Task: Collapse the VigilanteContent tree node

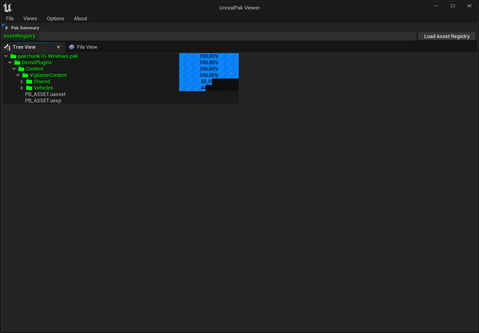Action: [x=18, y=75]
